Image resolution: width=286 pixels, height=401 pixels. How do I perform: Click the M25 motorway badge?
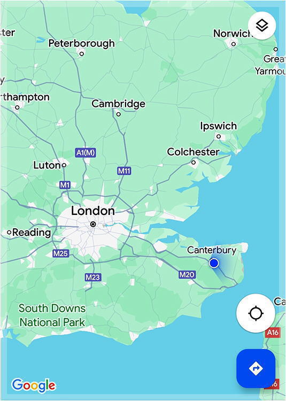pyautogui.click(x=60, y=253)
